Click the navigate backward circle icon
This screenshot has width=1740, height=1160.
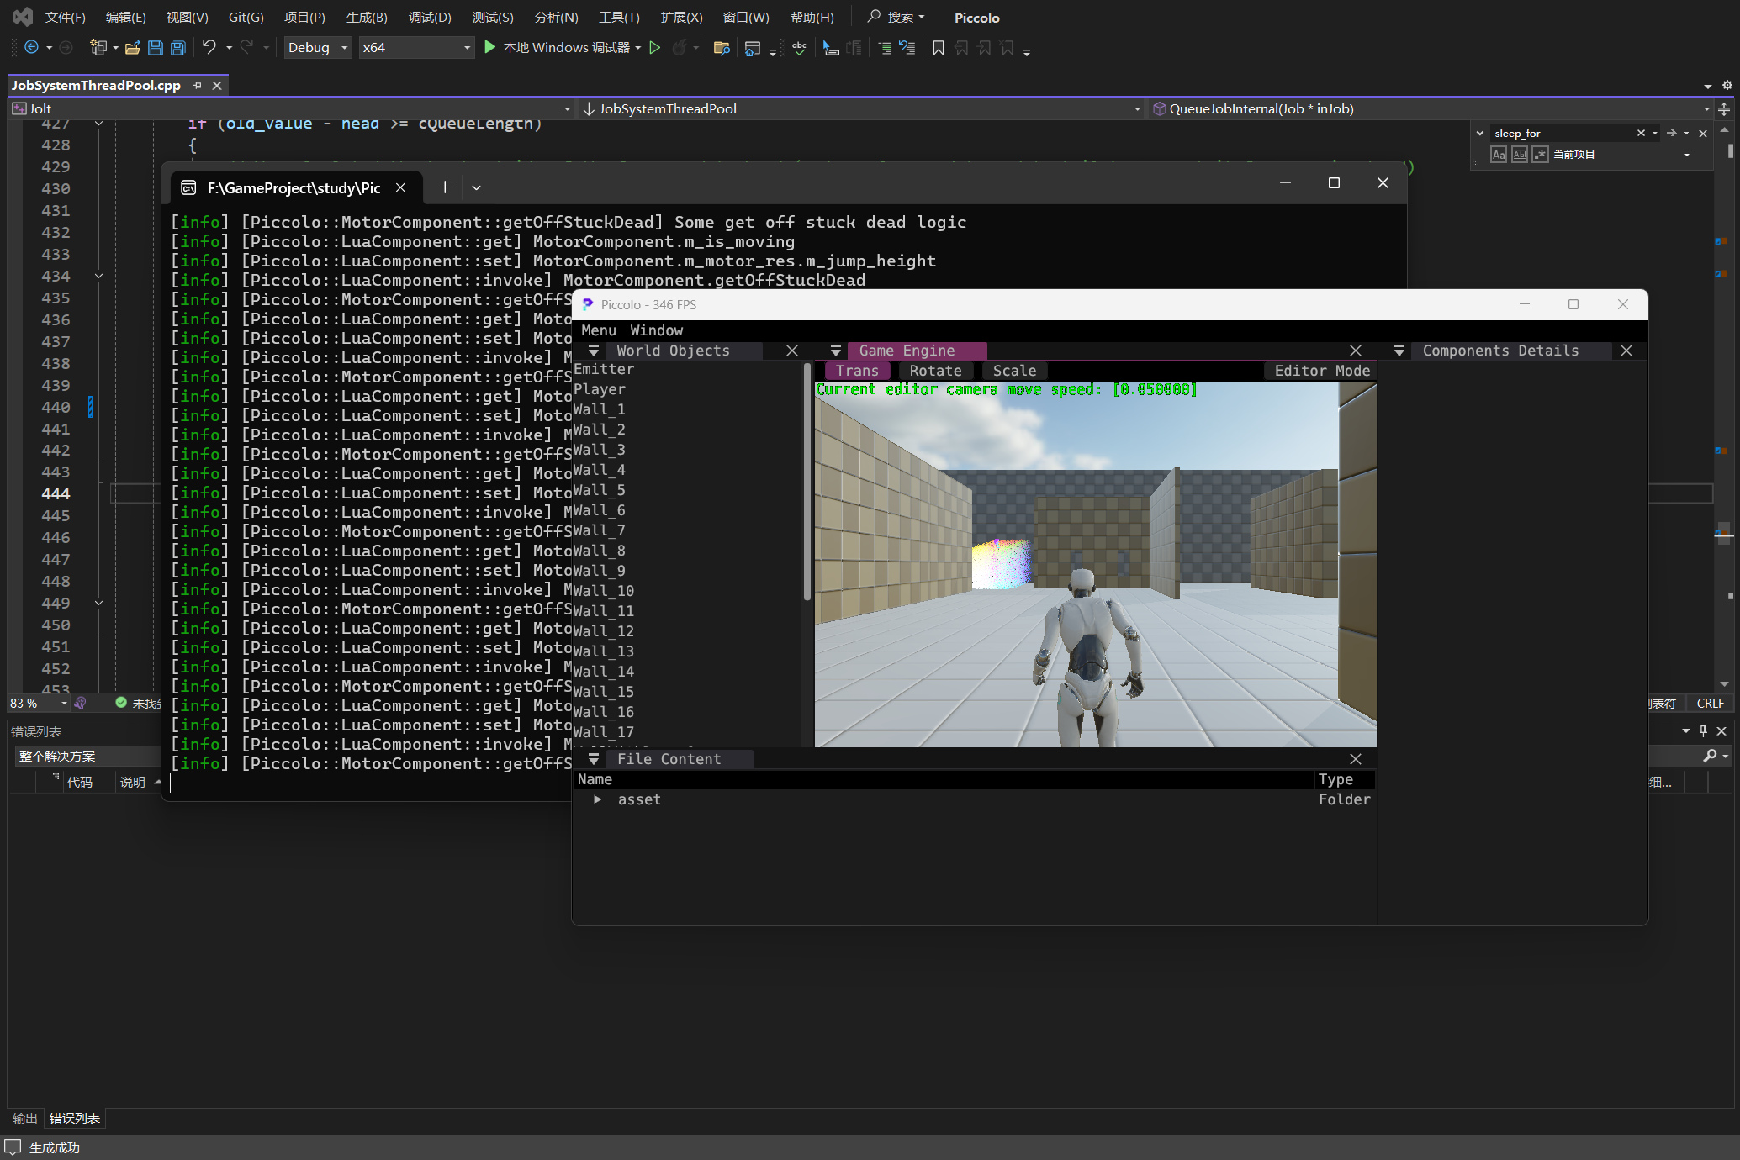(x=31, y=48)
